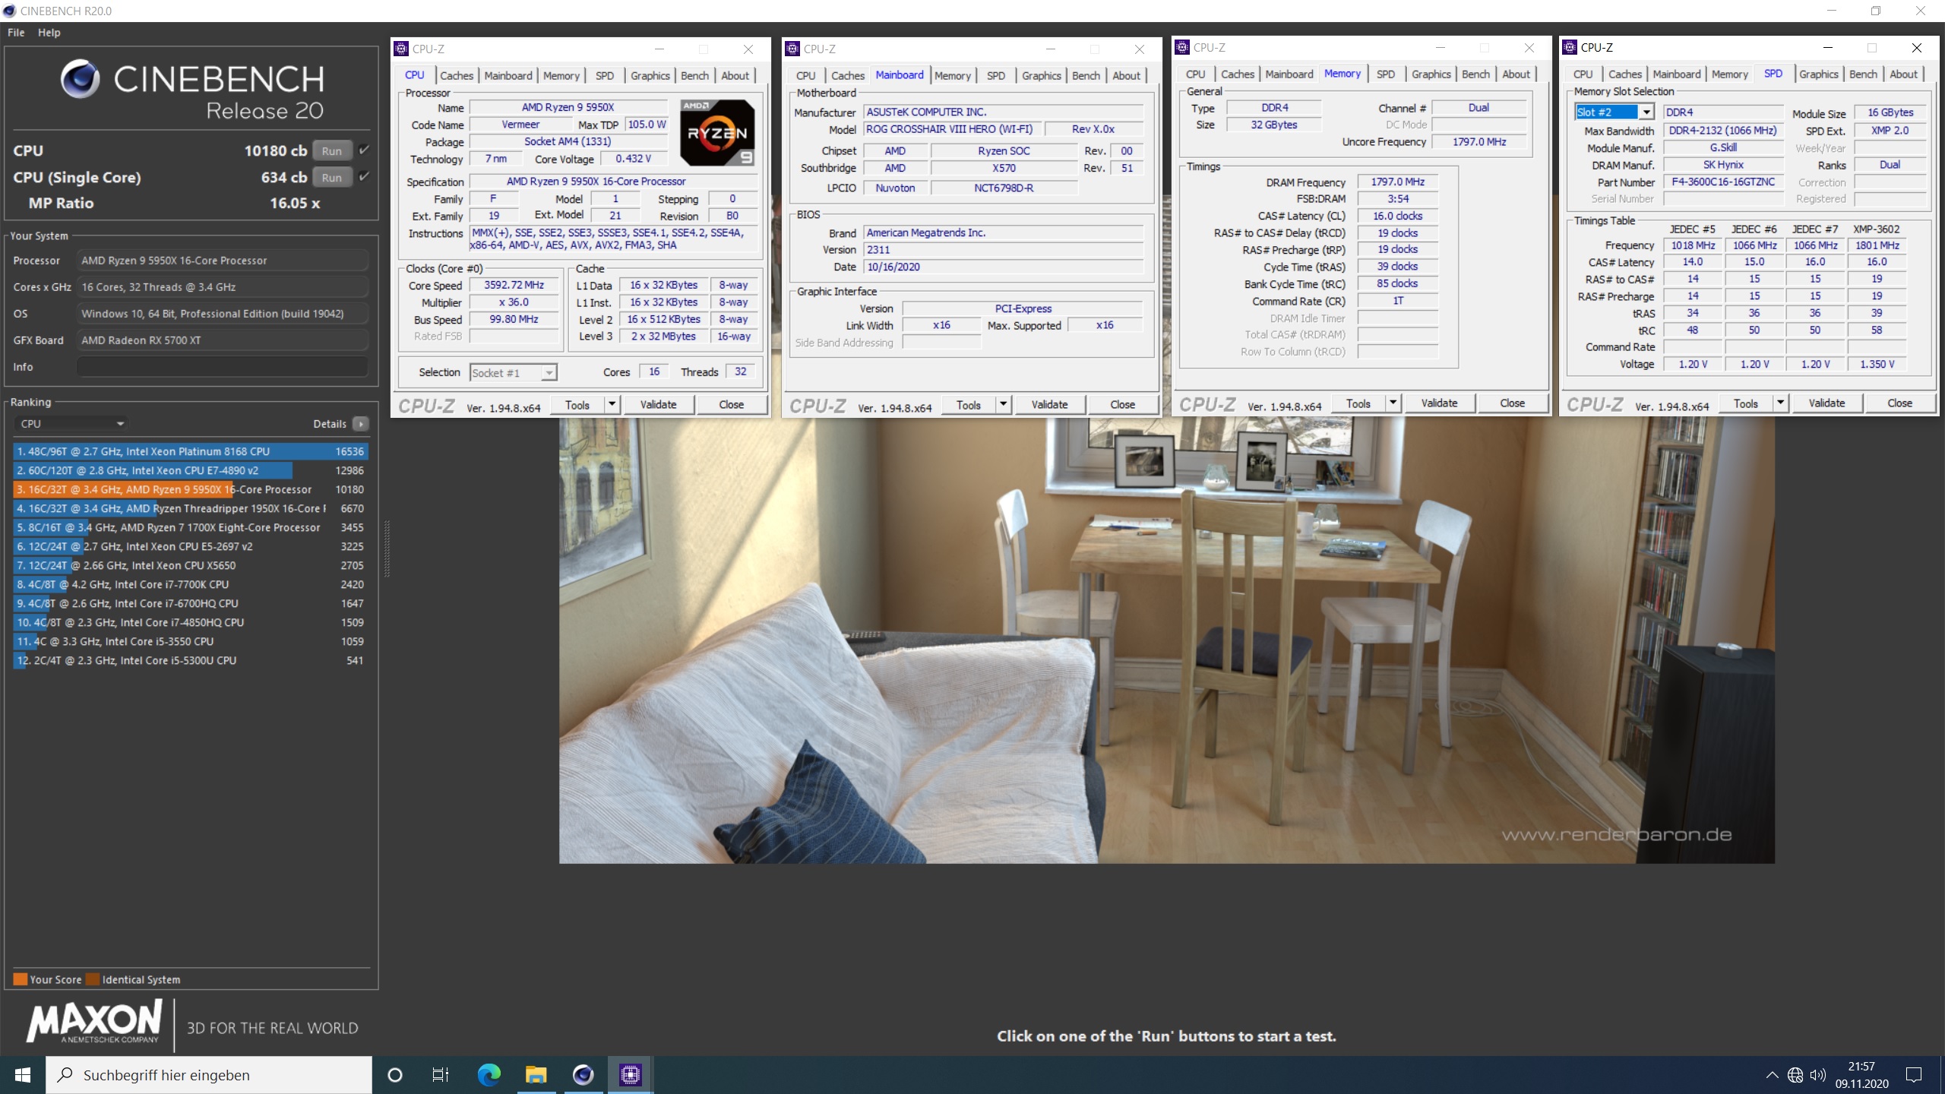Expand Tools dropdown arrow in SPD window

[1779, 403]
